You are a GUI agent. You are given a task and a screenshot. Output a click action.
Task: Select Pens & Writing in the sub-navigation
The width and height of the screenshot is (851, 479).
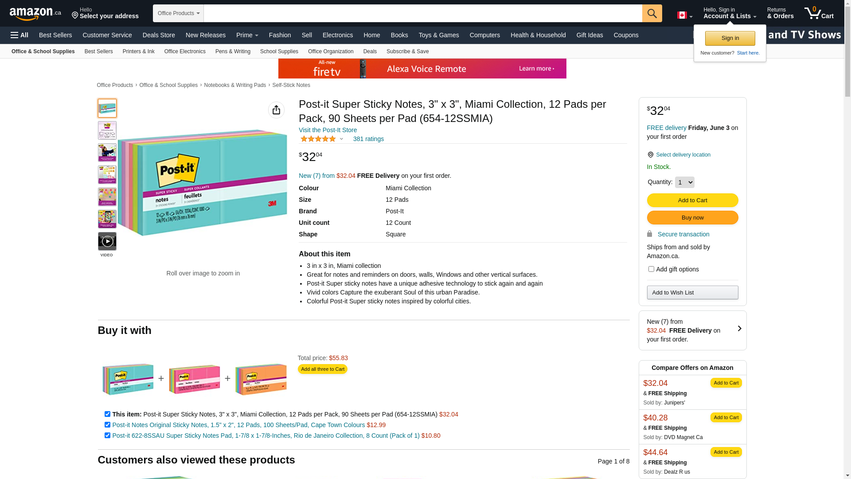coord(233,51)
